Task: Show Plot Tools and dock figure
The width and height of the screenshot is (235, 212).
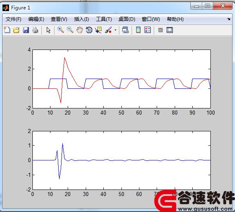Action: (170, 30)
